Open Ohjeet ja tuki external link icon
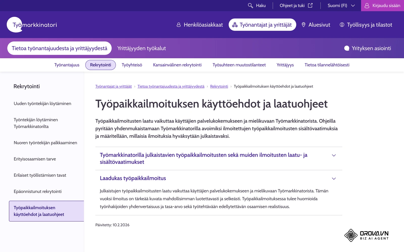Screen dimensions: 404x252 [310, 5]
